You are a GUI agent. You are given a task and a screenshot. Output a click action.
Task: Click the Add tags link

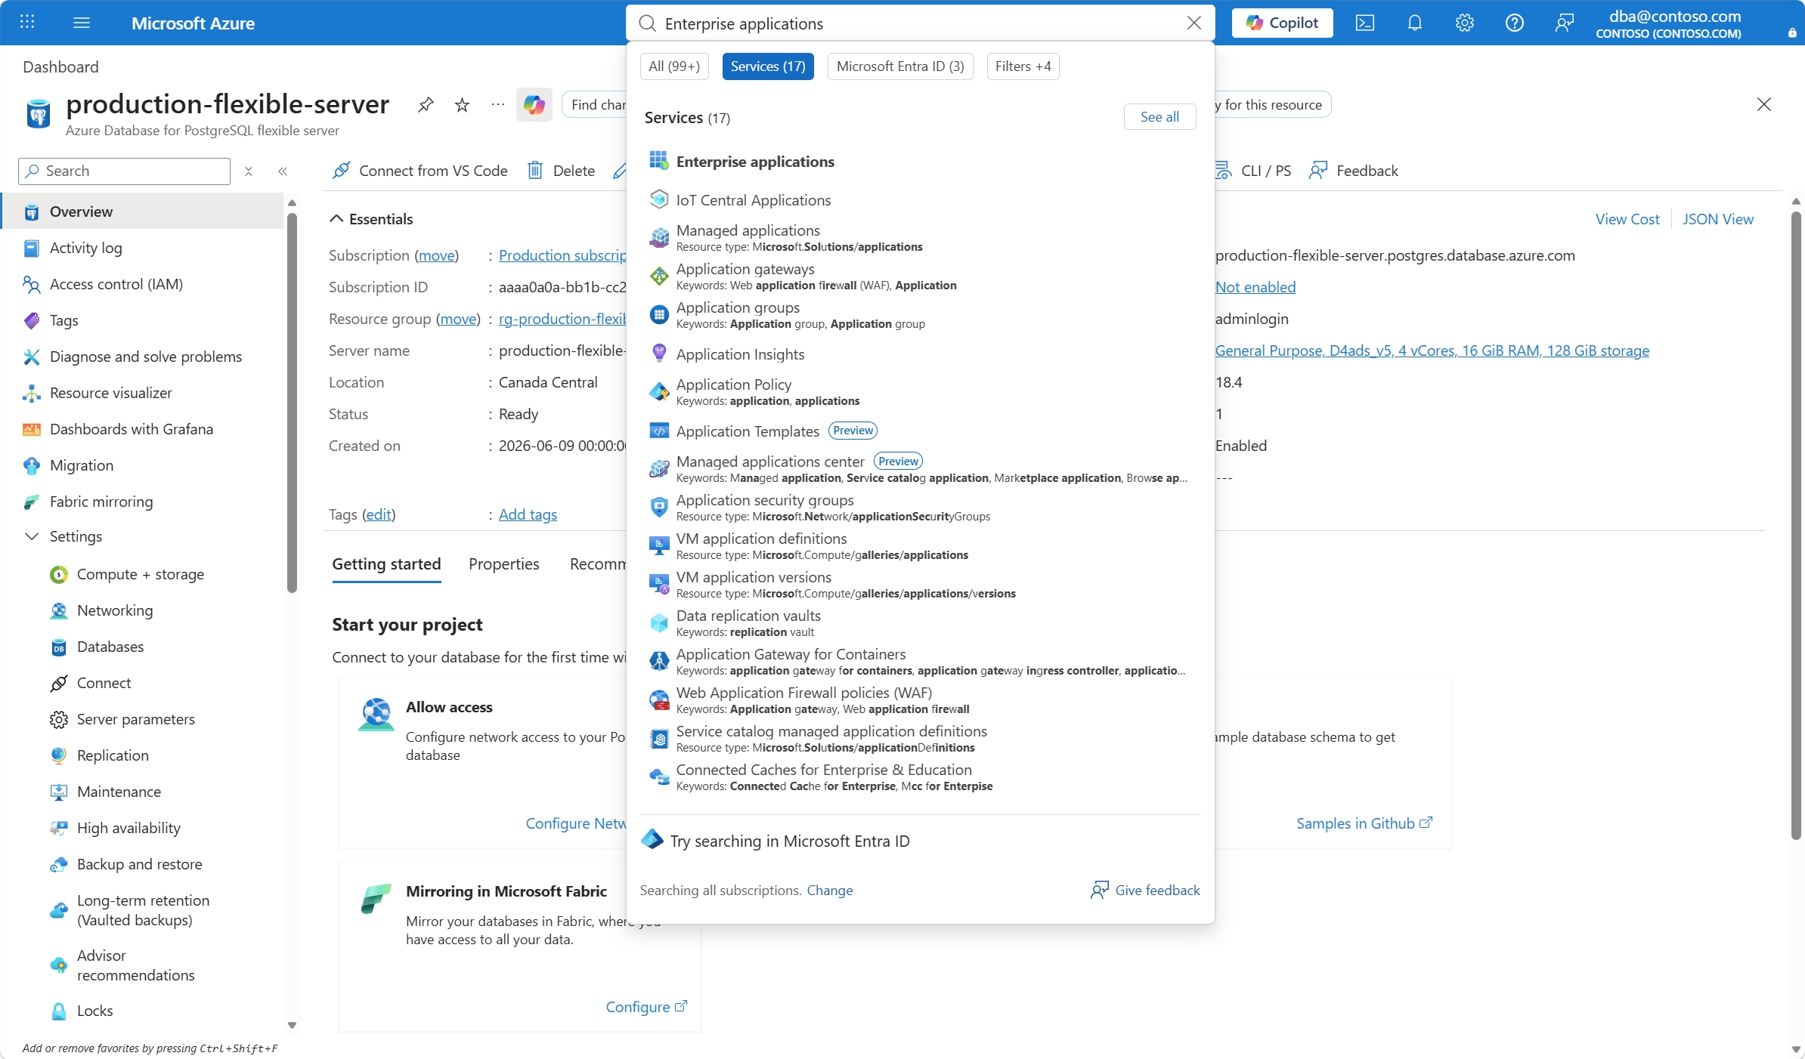(x=528, y=514)
